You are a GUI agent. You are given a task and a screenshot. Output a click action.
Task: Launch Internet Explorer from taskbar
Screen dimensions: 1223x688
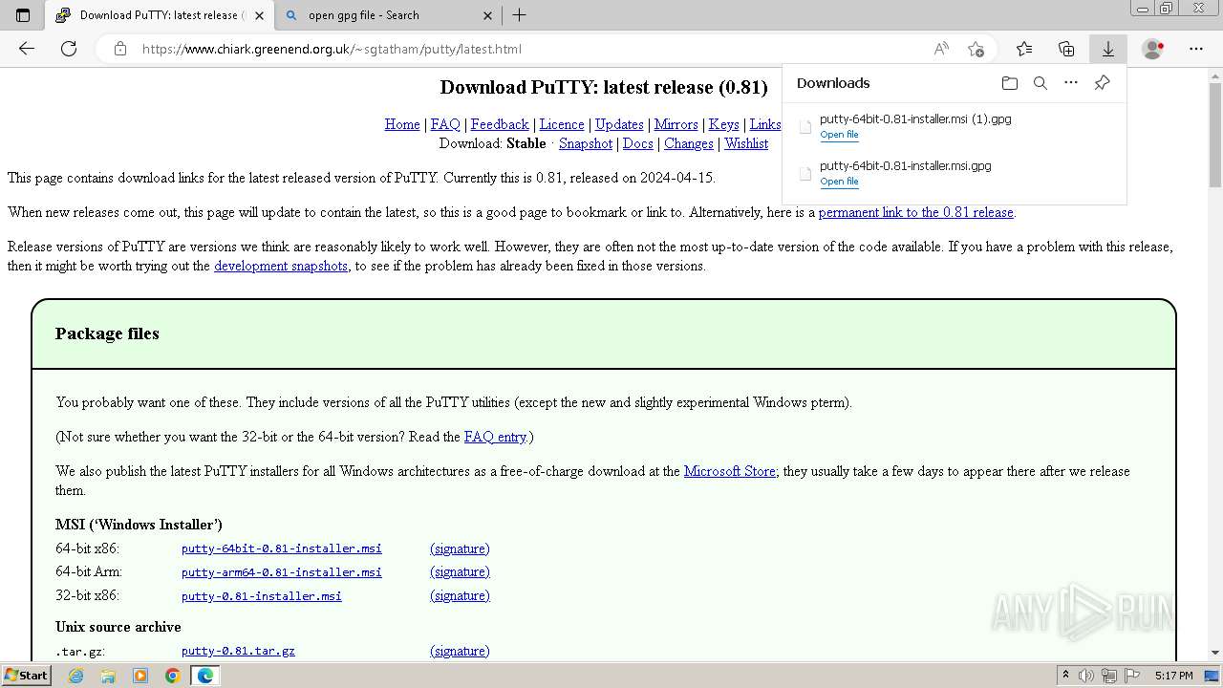(x=76, y=676)
